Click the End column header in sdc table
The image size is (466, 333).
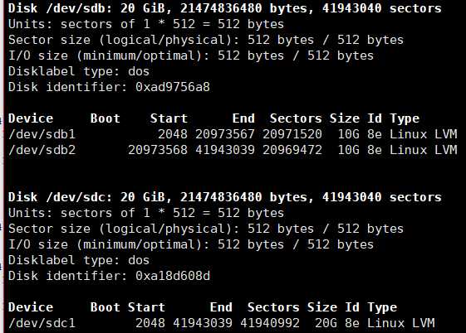221,307
